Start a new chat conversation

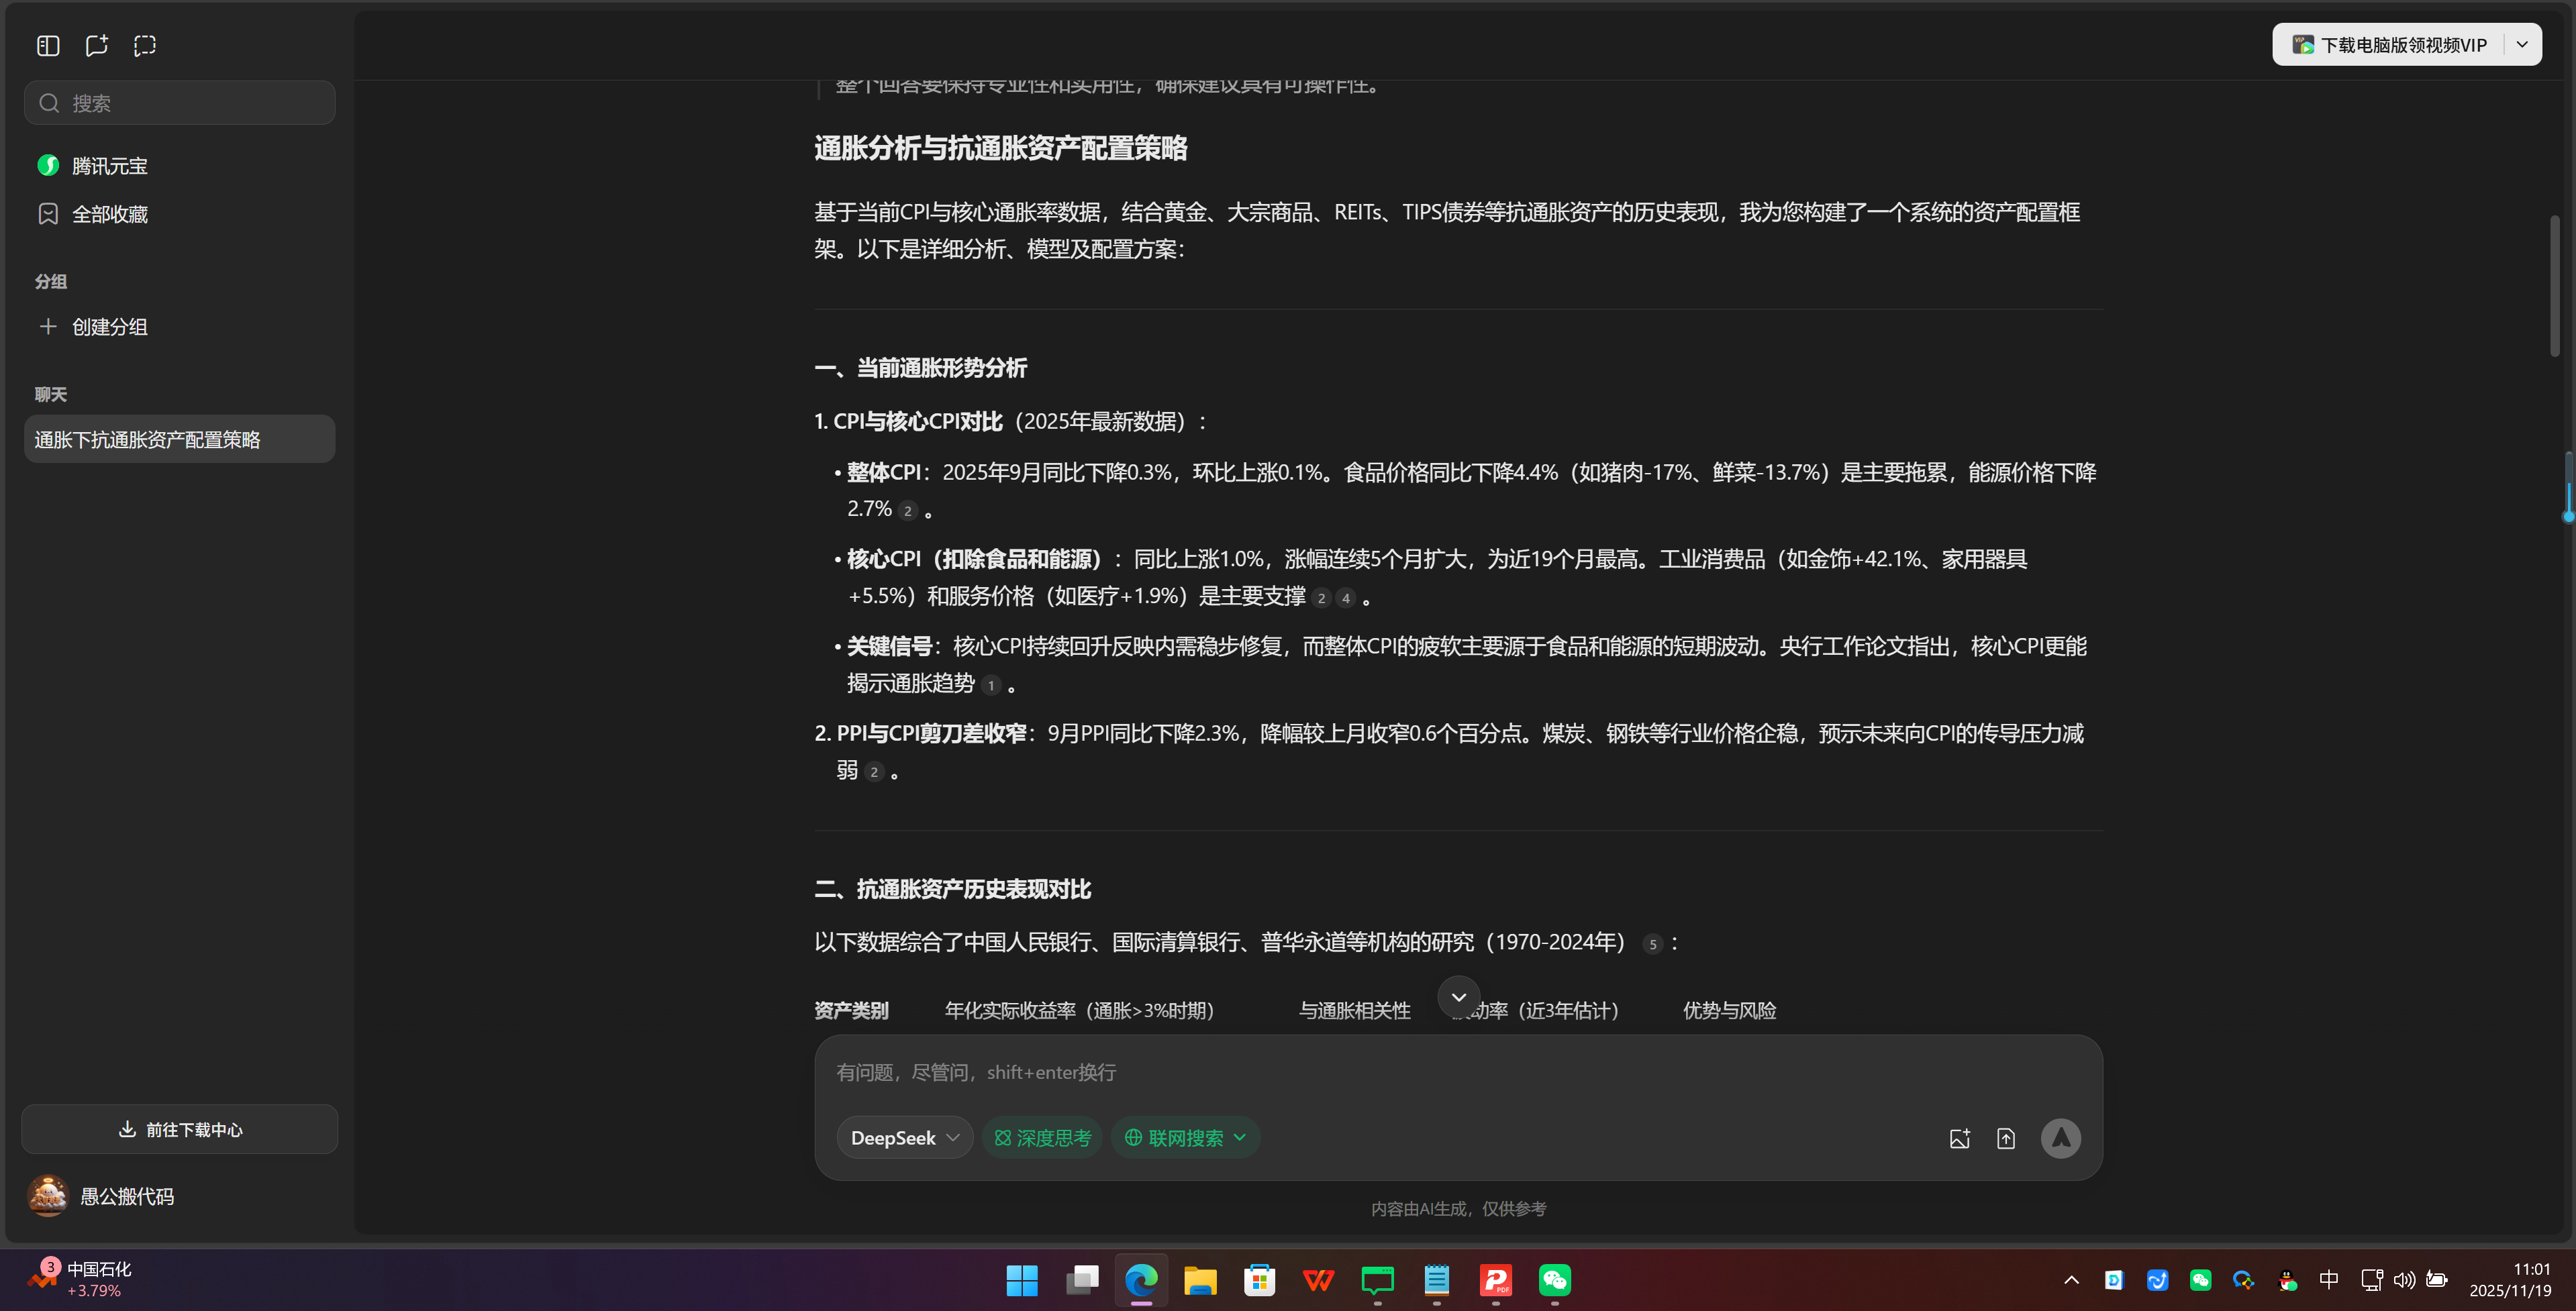click(x=96, y=45)
